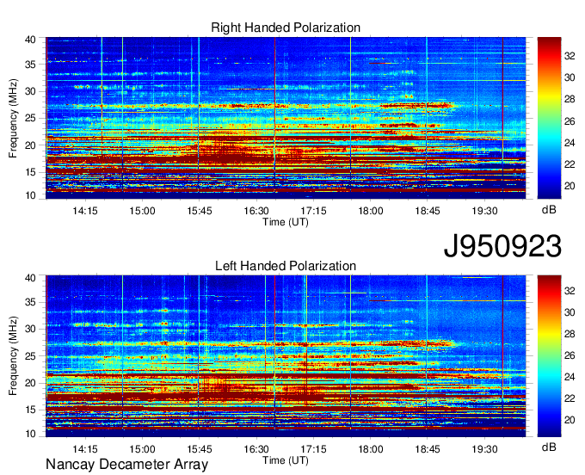Click the 30 MHz tick of Right Handed plot
This screenshot has width=585, height=475.
pos(30,91)
